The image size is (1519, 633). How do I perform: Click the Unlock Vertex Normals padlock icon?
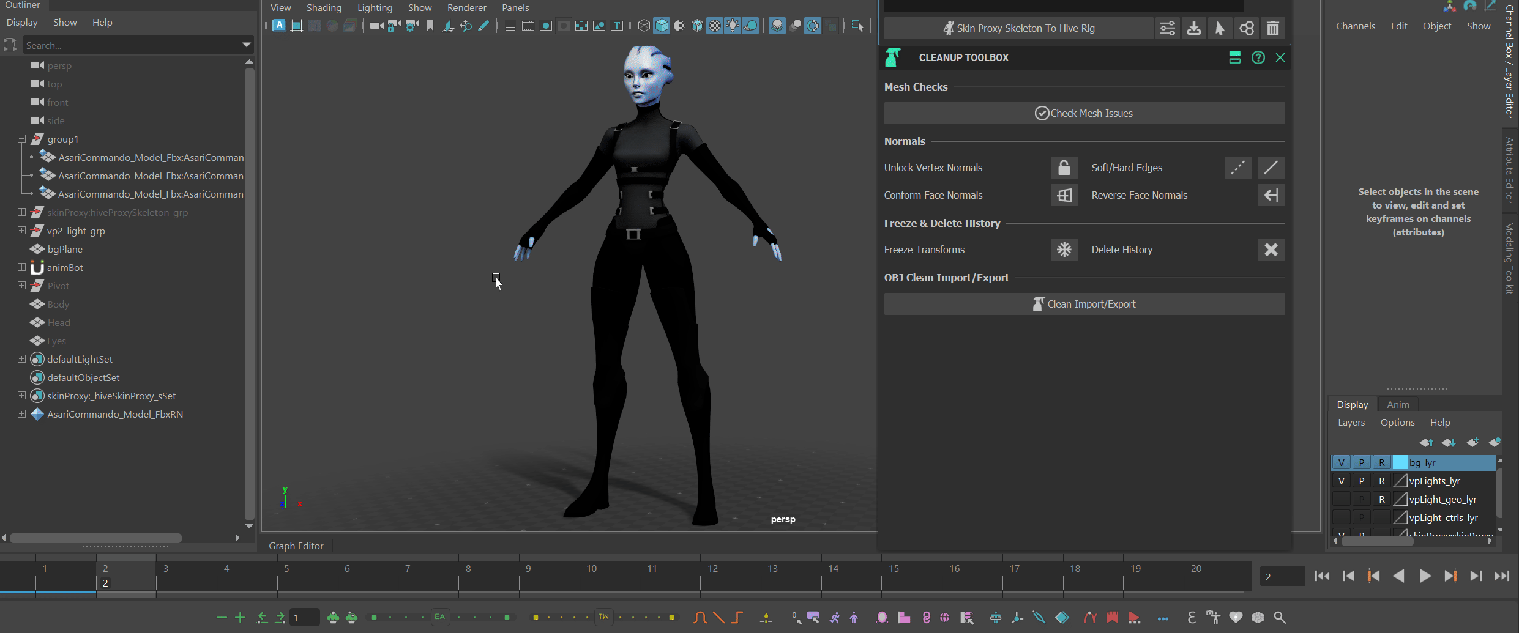click(1064, 168)
